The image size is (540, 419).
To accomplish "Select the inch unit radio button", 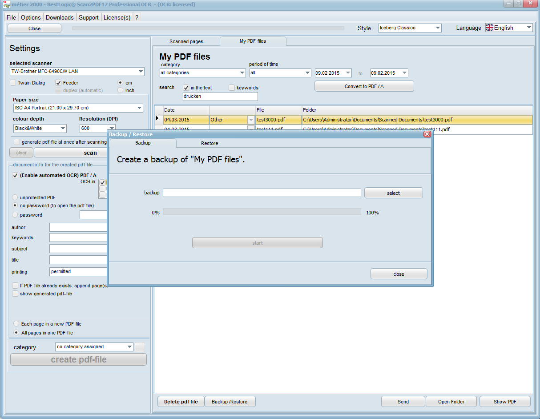I will (x=121, y=90).
